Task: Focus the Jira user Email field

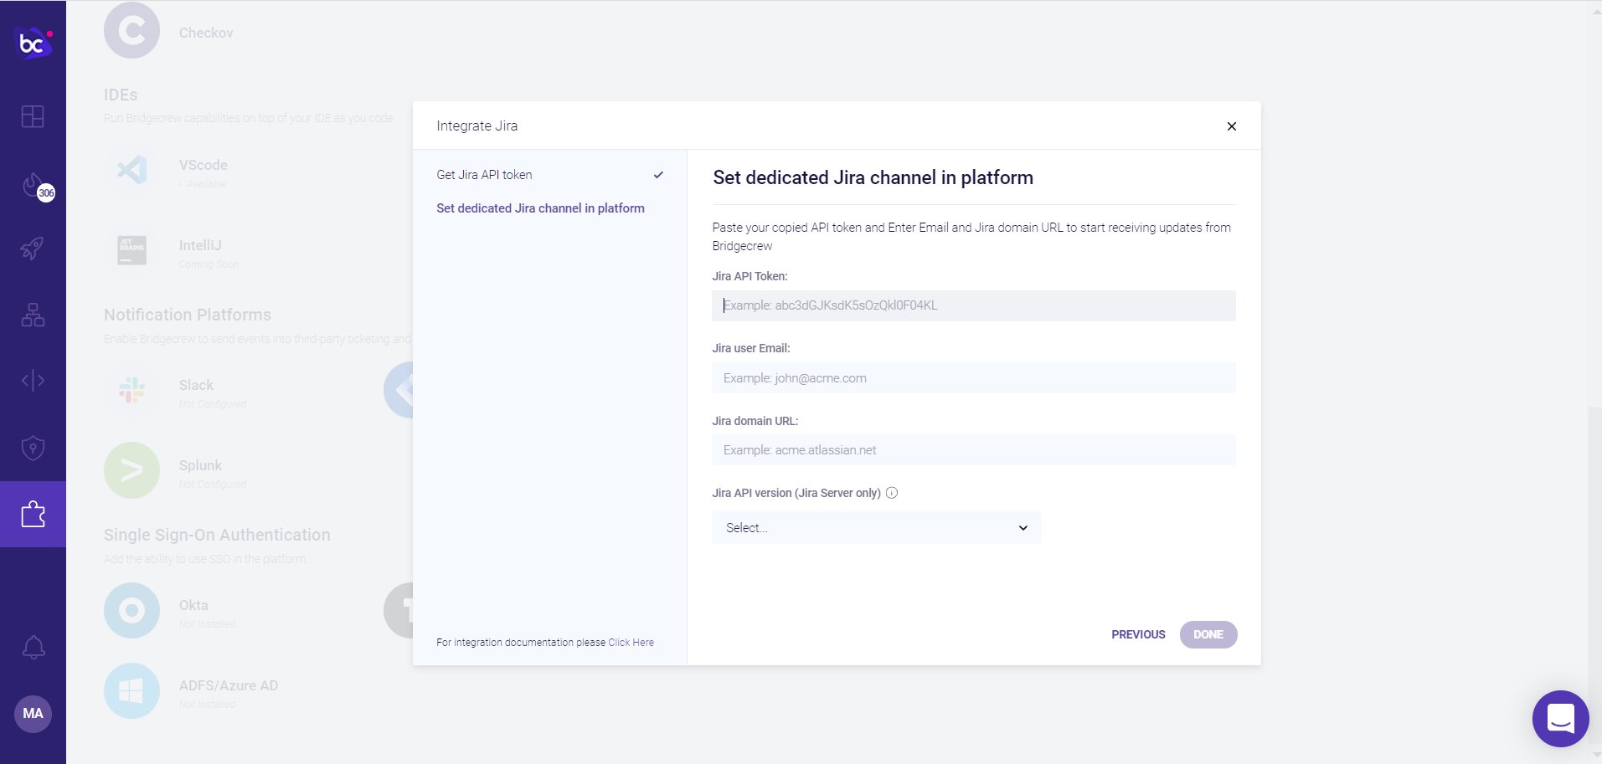Action: [x=973, y=378]
